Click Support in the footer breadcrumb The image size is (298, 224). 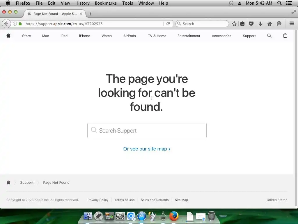(x=27, y=183)
